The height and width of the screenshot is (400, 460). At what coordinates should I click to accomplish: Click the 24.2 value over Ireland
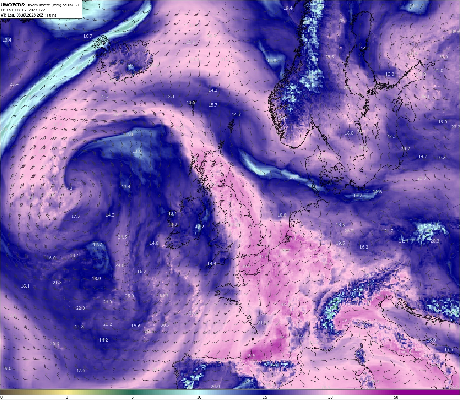coord(172,225)
